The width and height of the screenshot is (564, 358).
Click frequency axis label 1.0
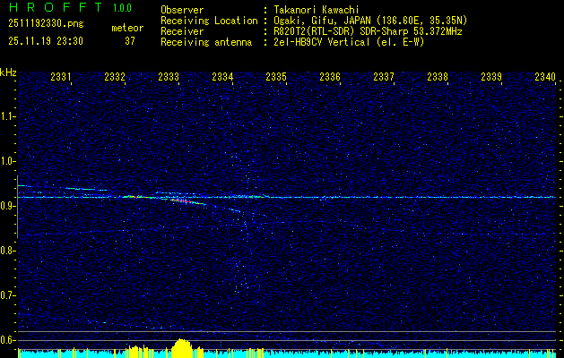7,161
